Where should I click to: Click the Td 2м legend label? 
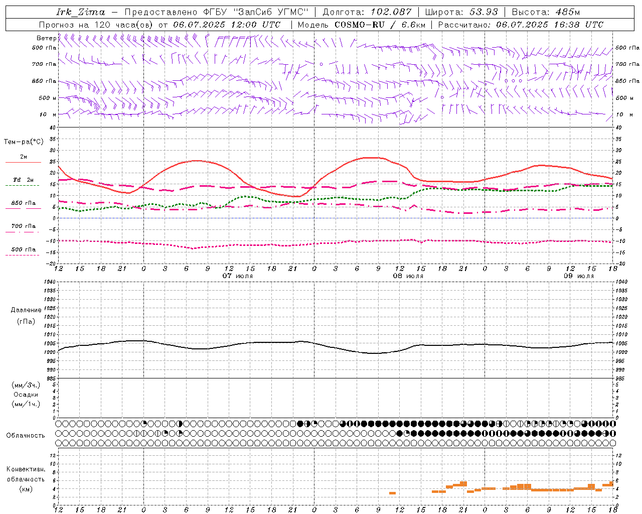pyautogui.click(x=23, y=180)
